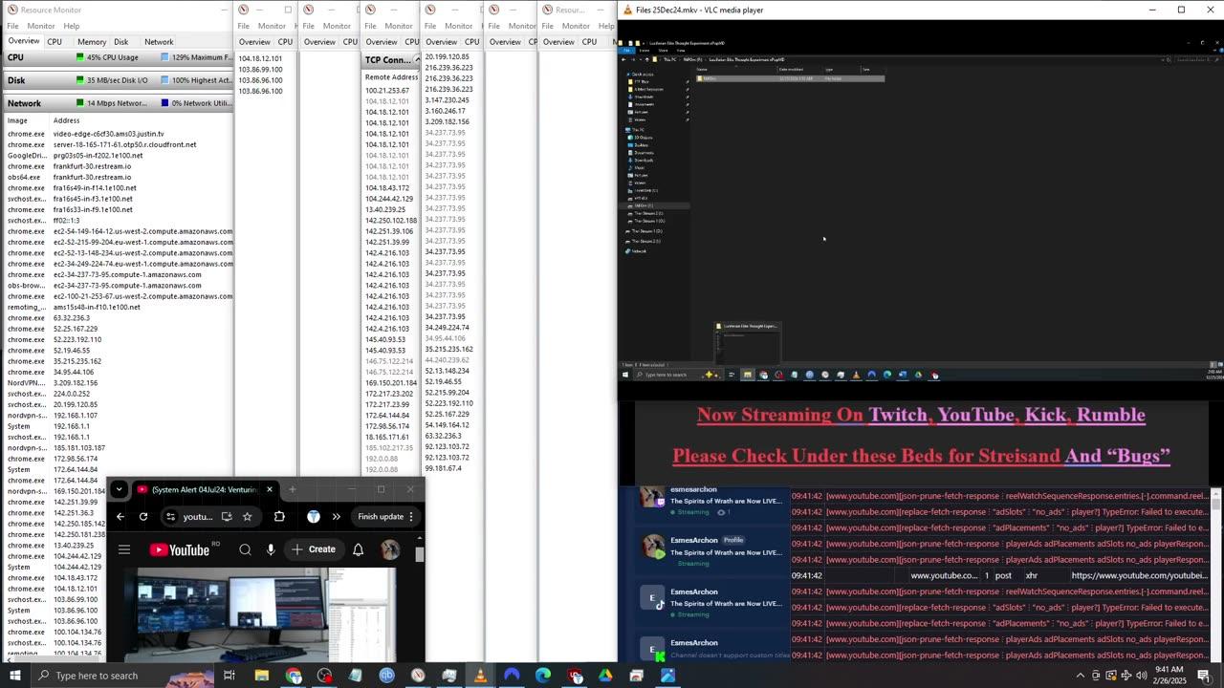Open the Windows Start menu
Image resolution: width=1224 pixels, height=688 pixels.
14,676
